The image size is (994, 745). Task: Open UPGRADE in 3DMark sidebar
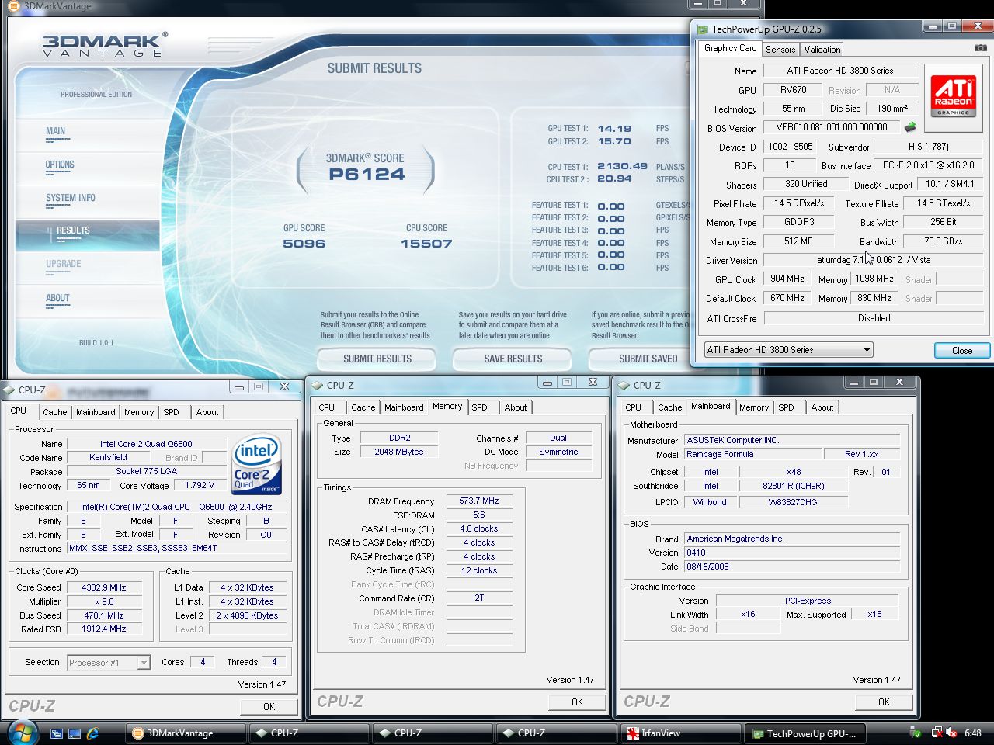64,264
